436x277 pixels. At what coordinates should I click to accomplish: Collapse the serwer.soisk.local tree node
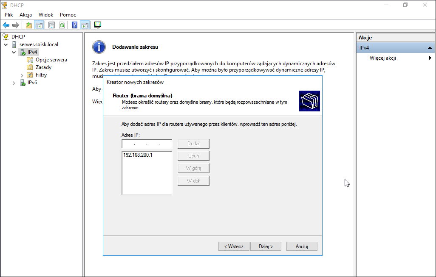[x=6, y=44]
